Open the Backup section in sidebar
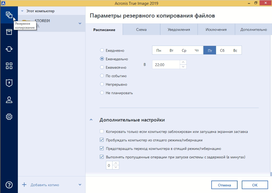The height and width of the screenshot is (193, 272). (9, 15)
